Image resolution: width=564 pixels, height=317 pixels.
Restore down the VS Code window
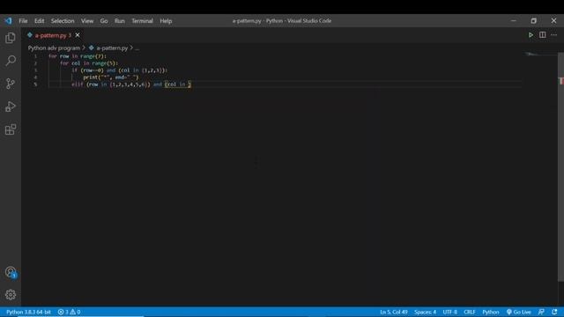[x=534, y=21]
